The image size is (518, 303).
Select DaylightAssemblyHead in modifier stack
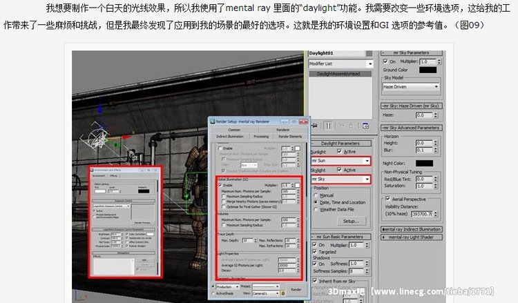click(340, 74)
